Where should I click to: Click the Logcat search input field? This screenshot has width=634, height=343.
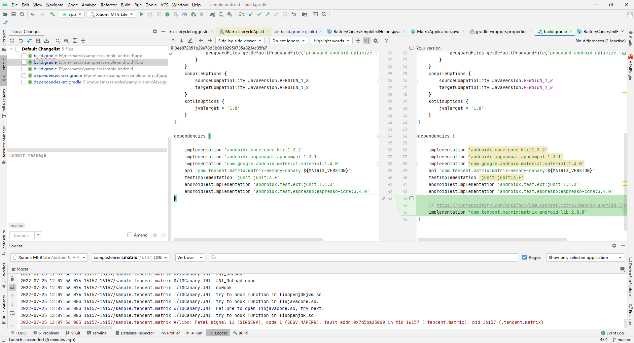coord(363,258)
